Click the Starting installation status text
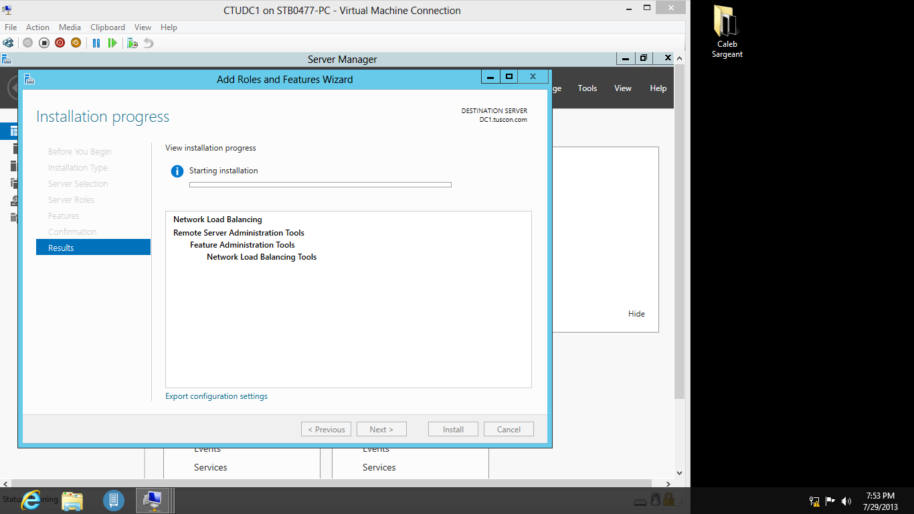The height and width of the screenshot is (514, 914). click(x=223, y=171)
